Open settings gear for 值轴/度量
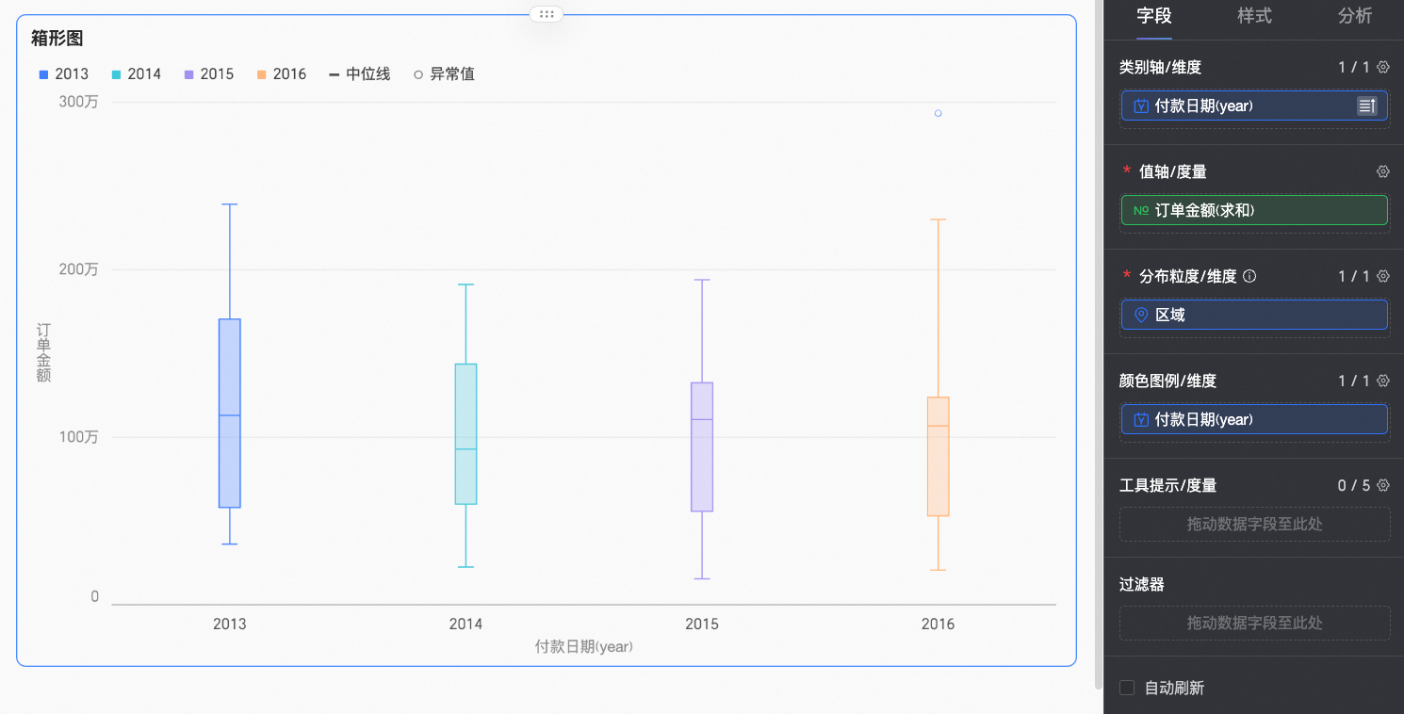This screenshot has height=714, width=1404. pyautogui.click(x=1383, y=171)
